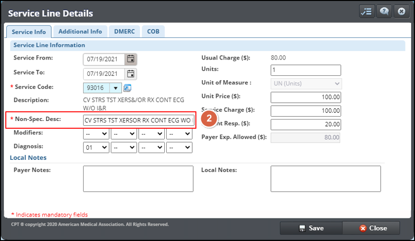Screen dimensions: 415x241
Task: Switch to the DMERC tab
Action: tap(124, 32)
